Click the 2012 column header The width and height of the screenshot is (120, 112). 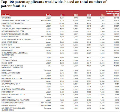pos(76,15)
